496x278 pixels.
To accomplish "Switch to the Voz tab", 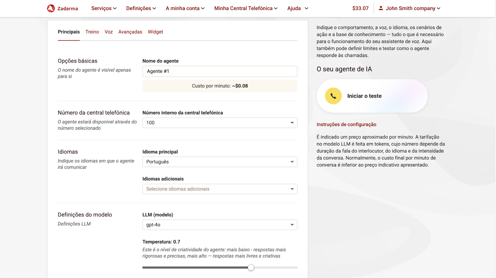I will [x=108, y=32].
